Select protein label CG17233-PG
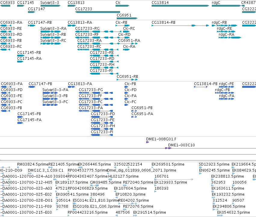The image size is (256, 217). (91, 90)
